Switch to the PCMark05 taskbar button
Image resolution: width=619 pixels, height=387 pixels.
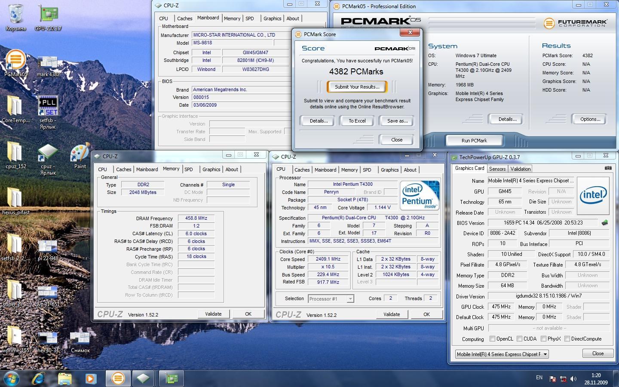117,378
